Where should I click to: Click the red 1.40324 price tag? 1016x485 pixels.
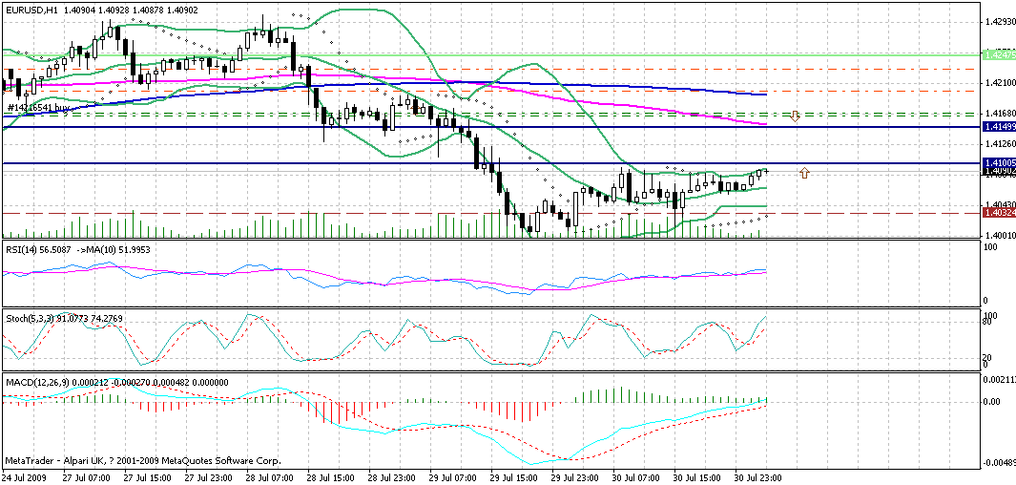pos(999,213)
